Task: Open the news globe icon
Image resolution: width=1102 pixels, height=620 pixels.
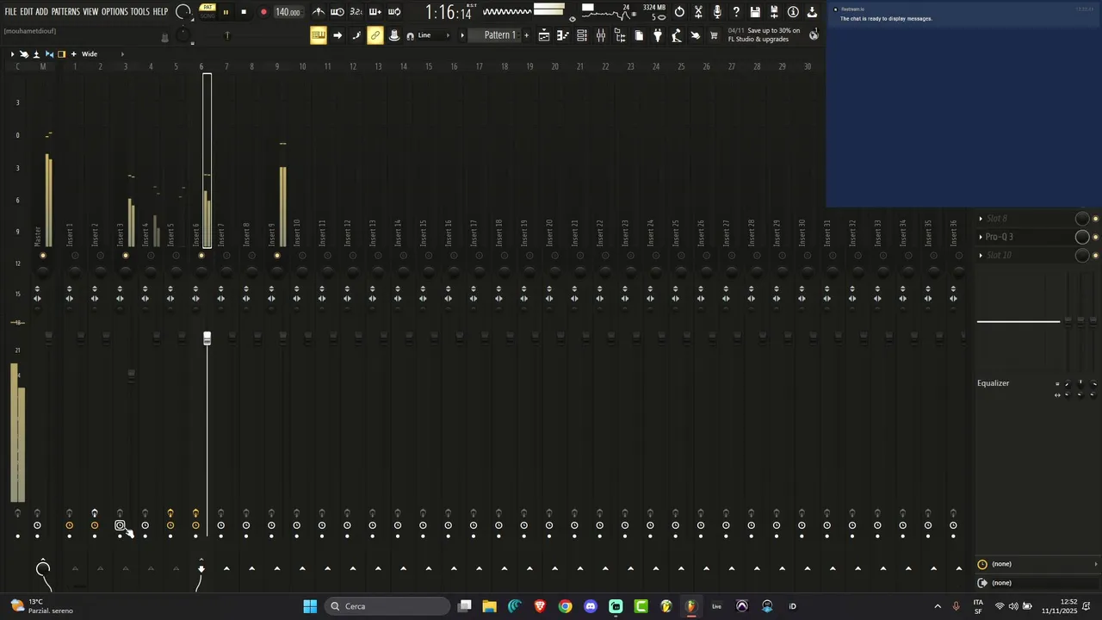Action: tap(814, 35)
